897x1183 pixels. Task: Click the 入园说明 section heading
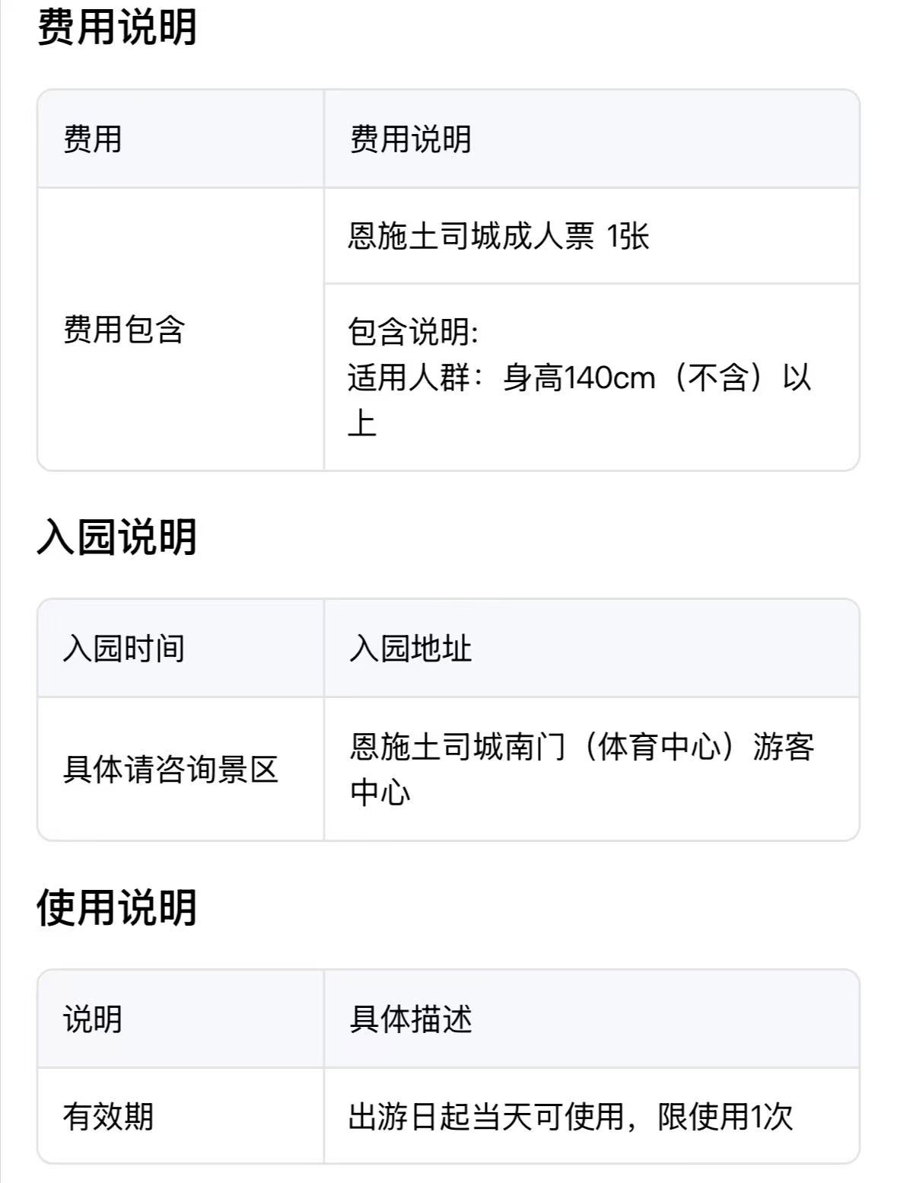coord(116,537)
